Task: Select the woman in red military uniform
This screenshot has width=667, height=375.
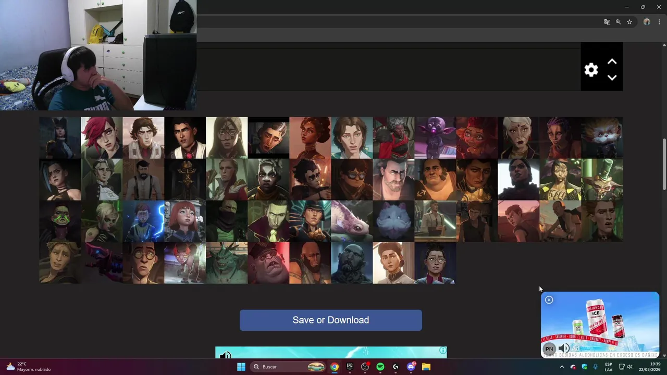Action: (227, 179)
